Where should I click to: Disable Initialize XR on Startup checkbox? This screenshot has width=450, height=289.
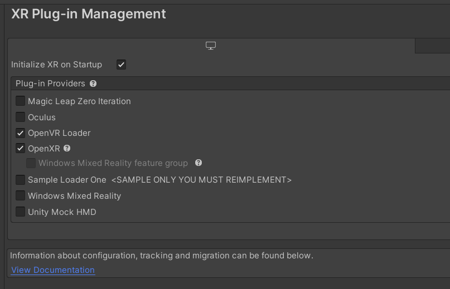[121, 65]
